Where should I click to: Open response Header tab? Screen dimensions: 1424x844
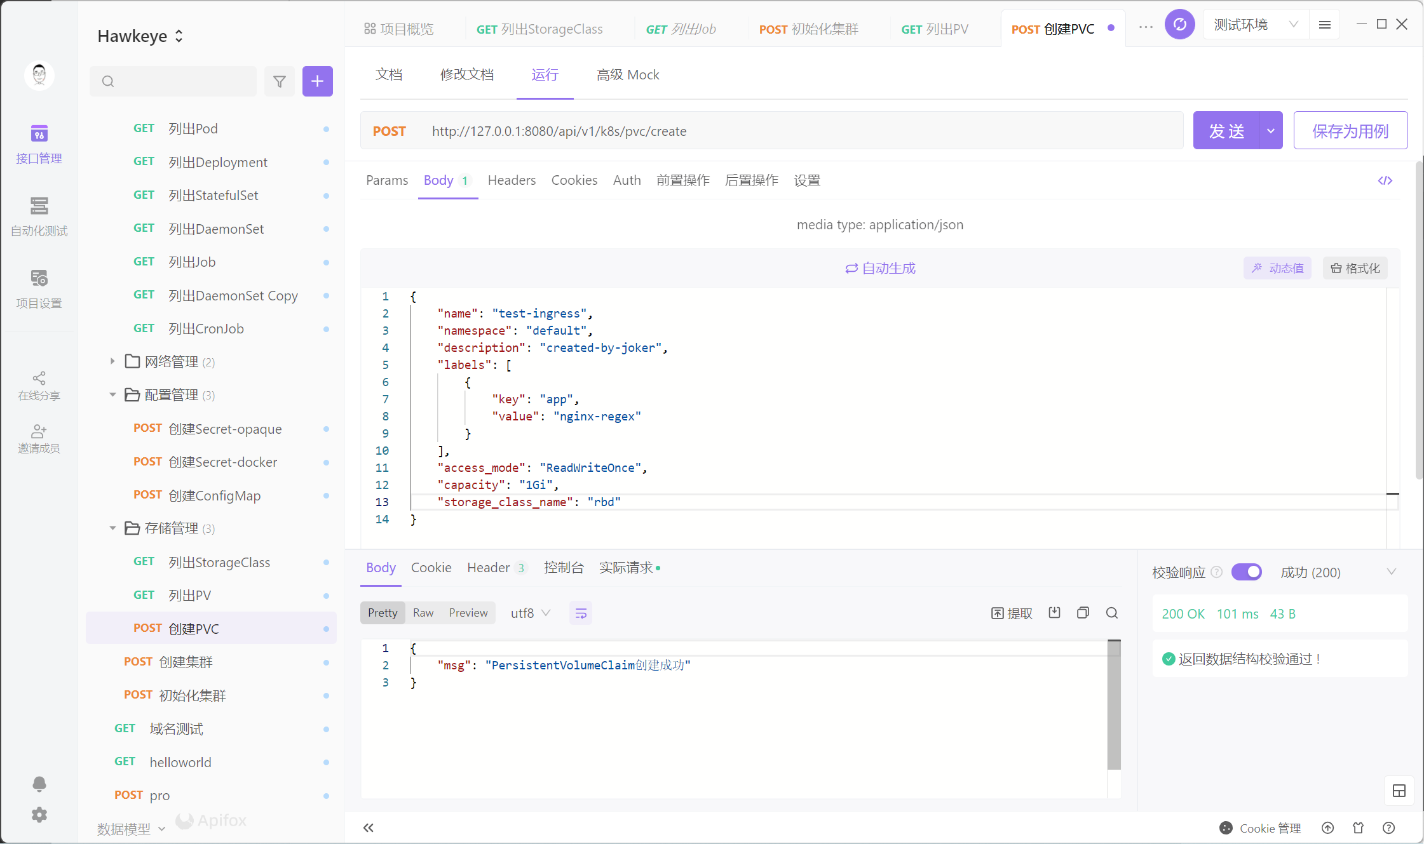click(496, 568)
